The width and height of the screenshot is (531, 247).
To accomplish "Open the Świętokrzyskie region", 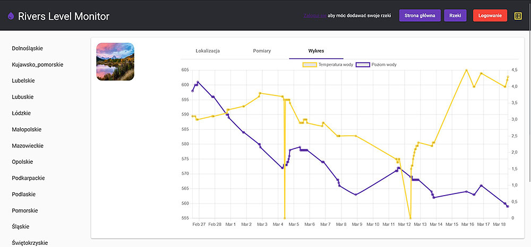I will tap(29, 243).
